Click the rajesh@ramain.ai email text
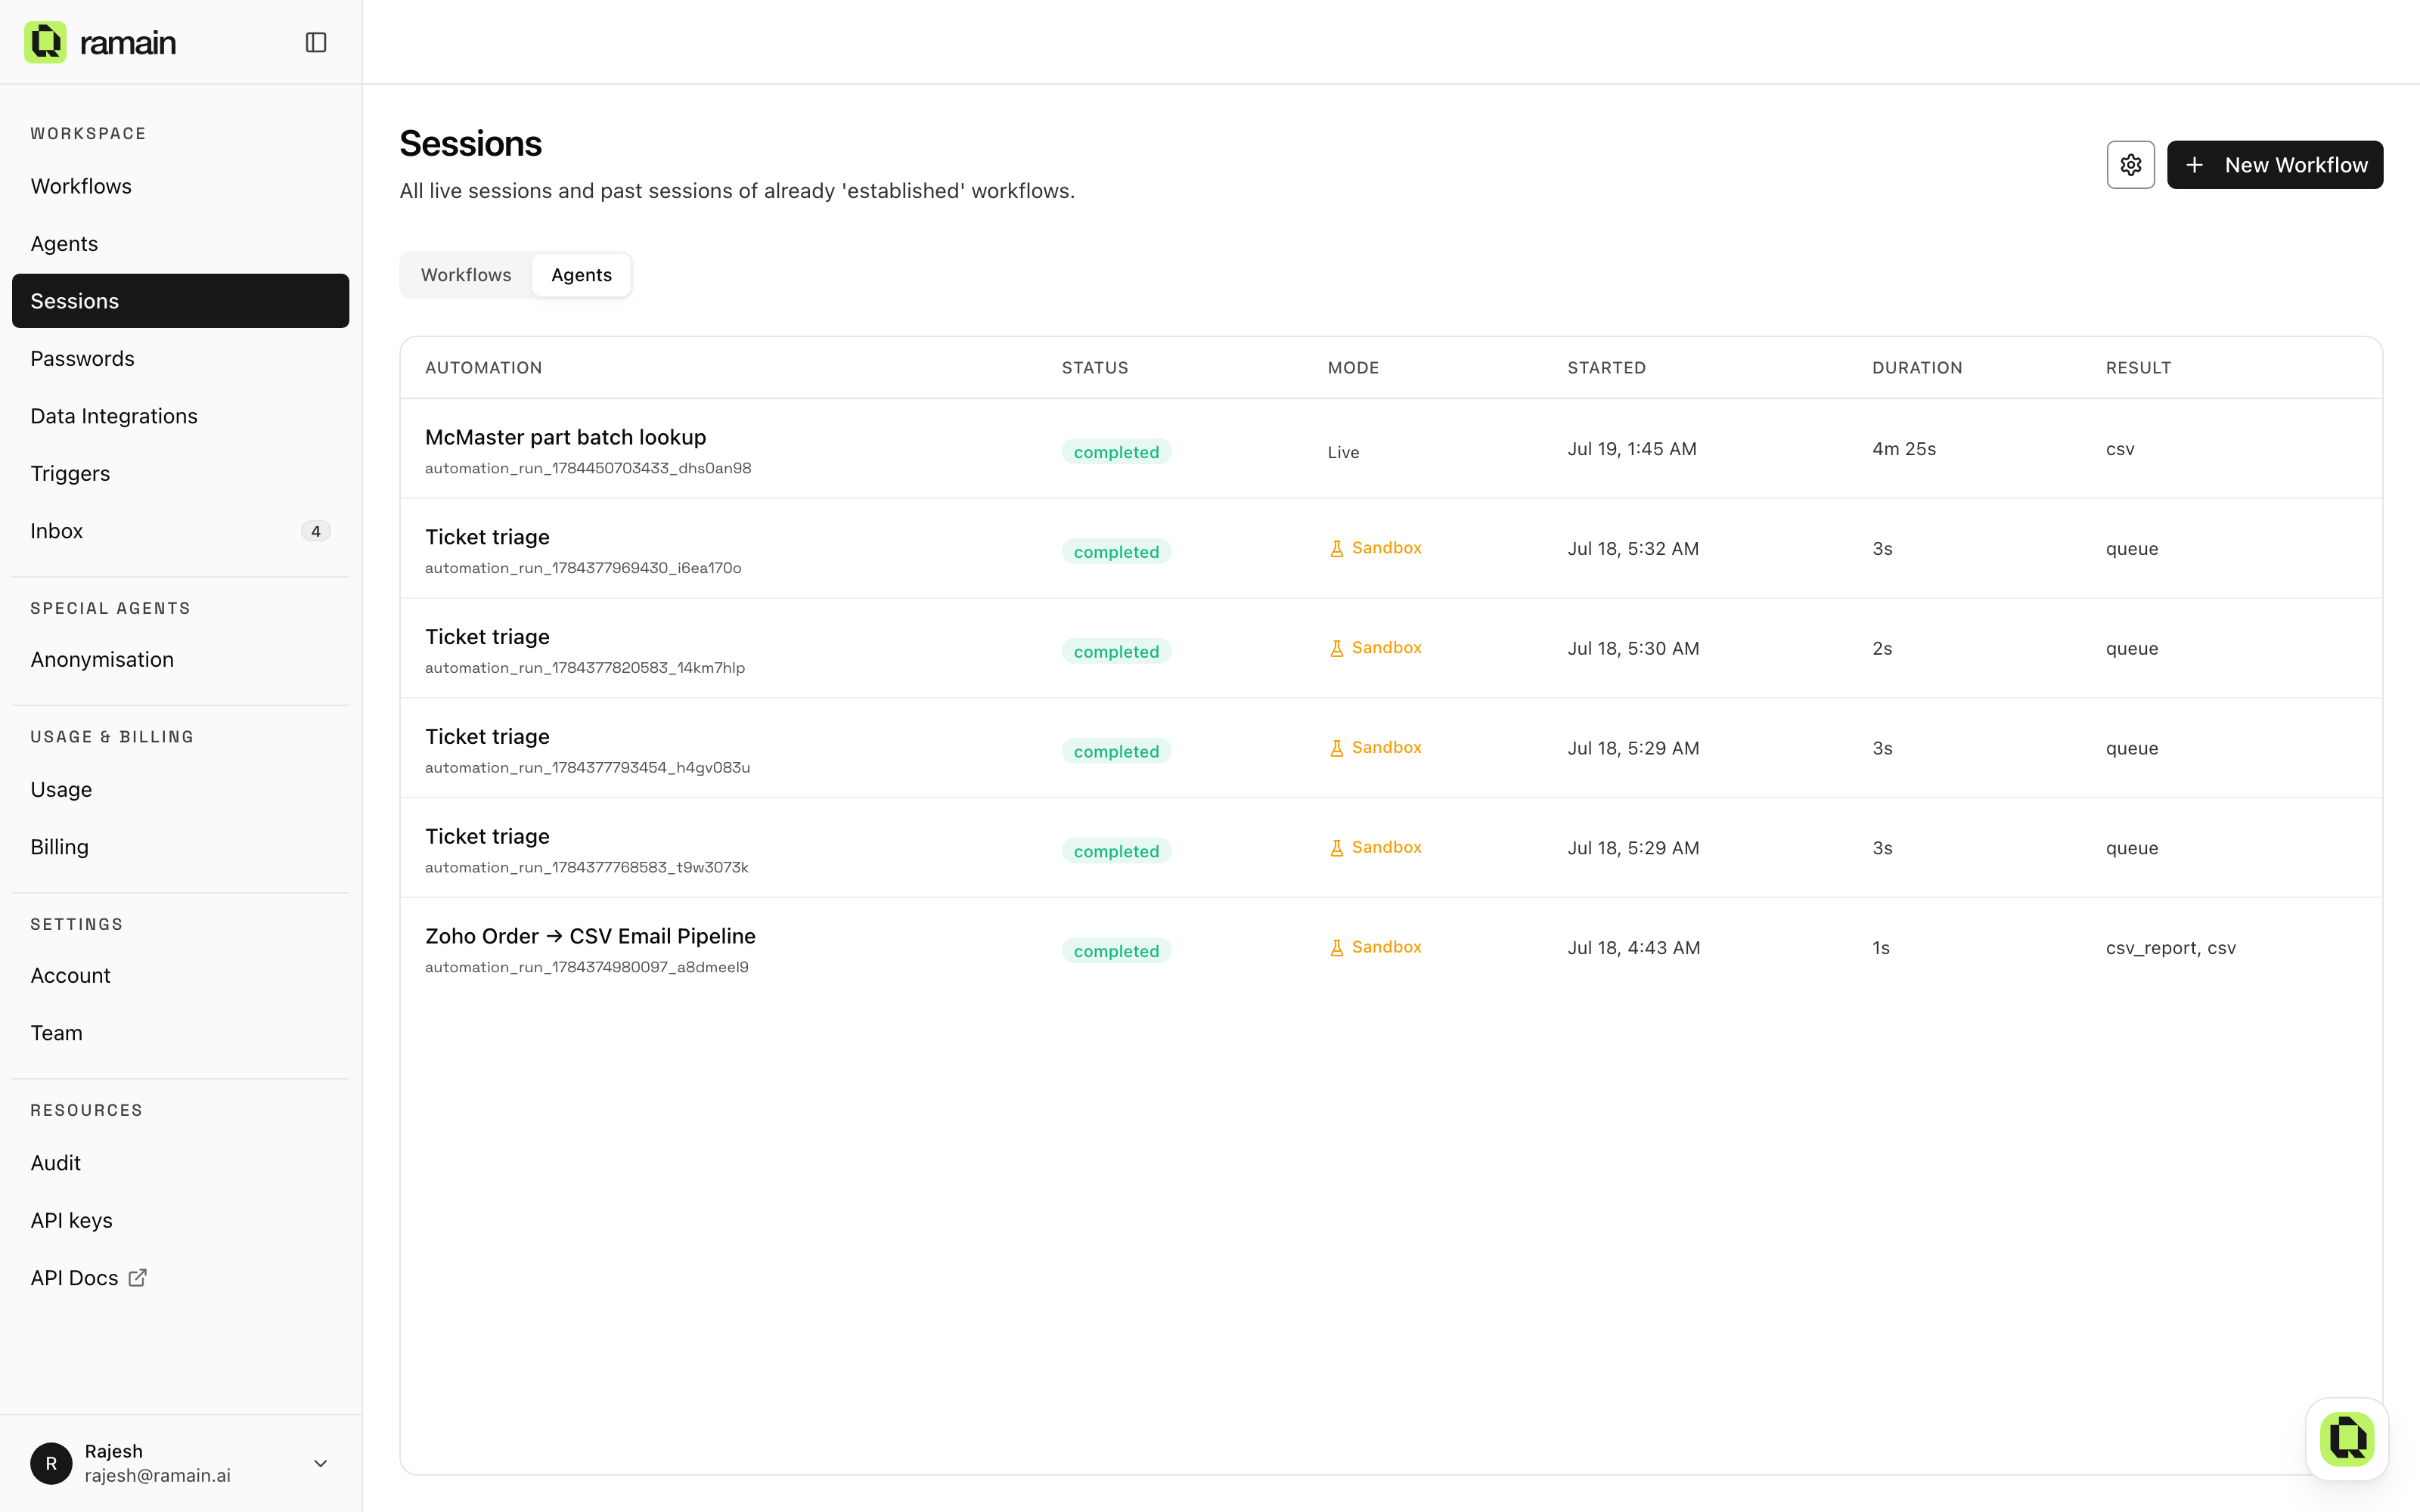The image size is (2420, 1512). [x=158, y=1476]
